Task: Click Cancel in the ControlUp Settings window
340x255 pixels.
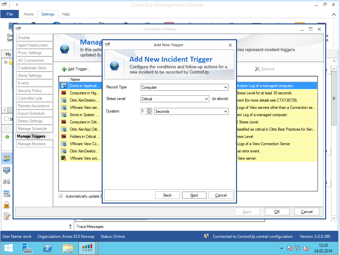Action: 307,212
